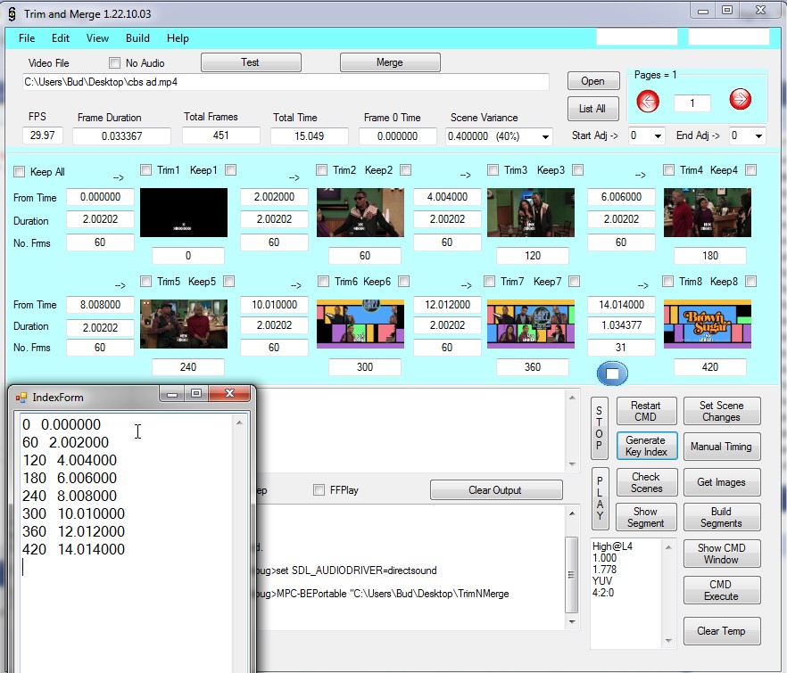
Task: Open the Edit menu
Action: [61, 38]
